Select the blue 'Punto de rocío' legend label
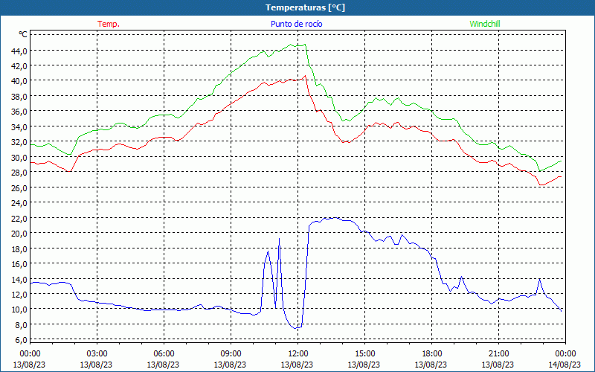Viewport: 595px width, 372px height. [296, 24]
